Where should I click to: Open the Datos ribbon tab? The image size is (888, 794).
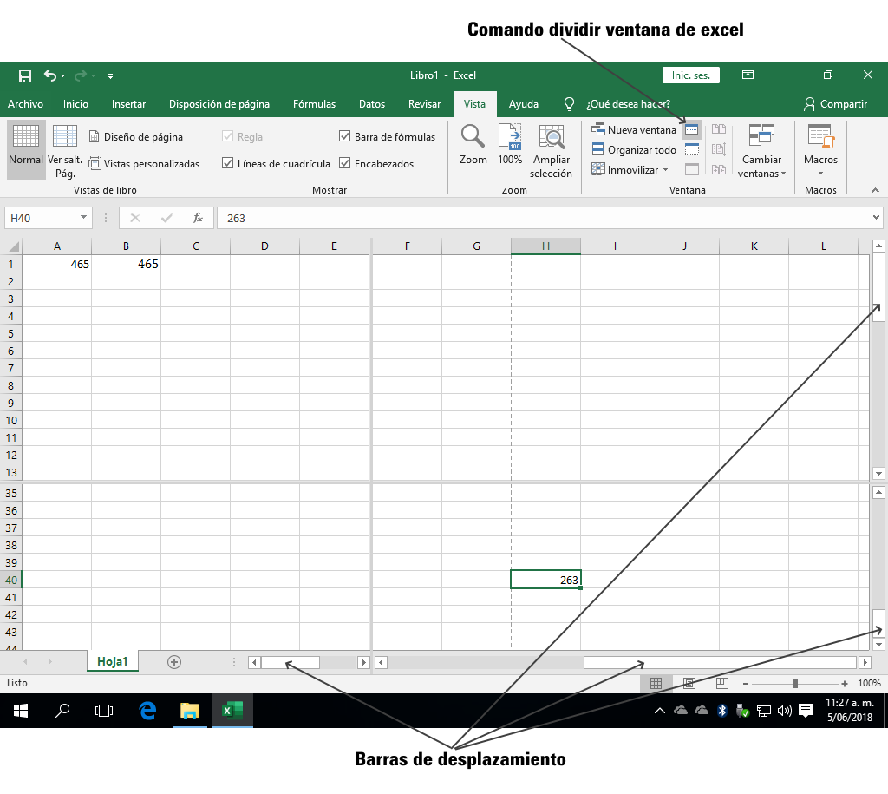371,103
